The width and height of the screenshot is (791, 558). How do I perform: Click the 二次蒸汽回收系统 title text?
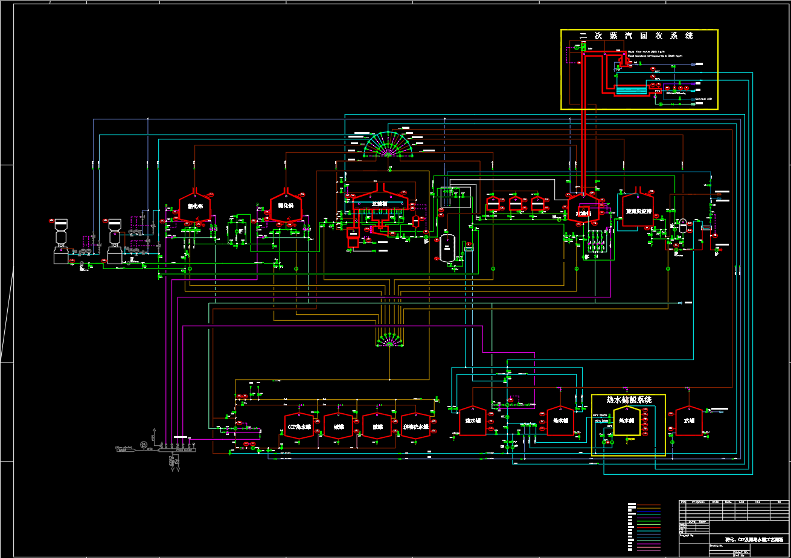pos(636,36)
